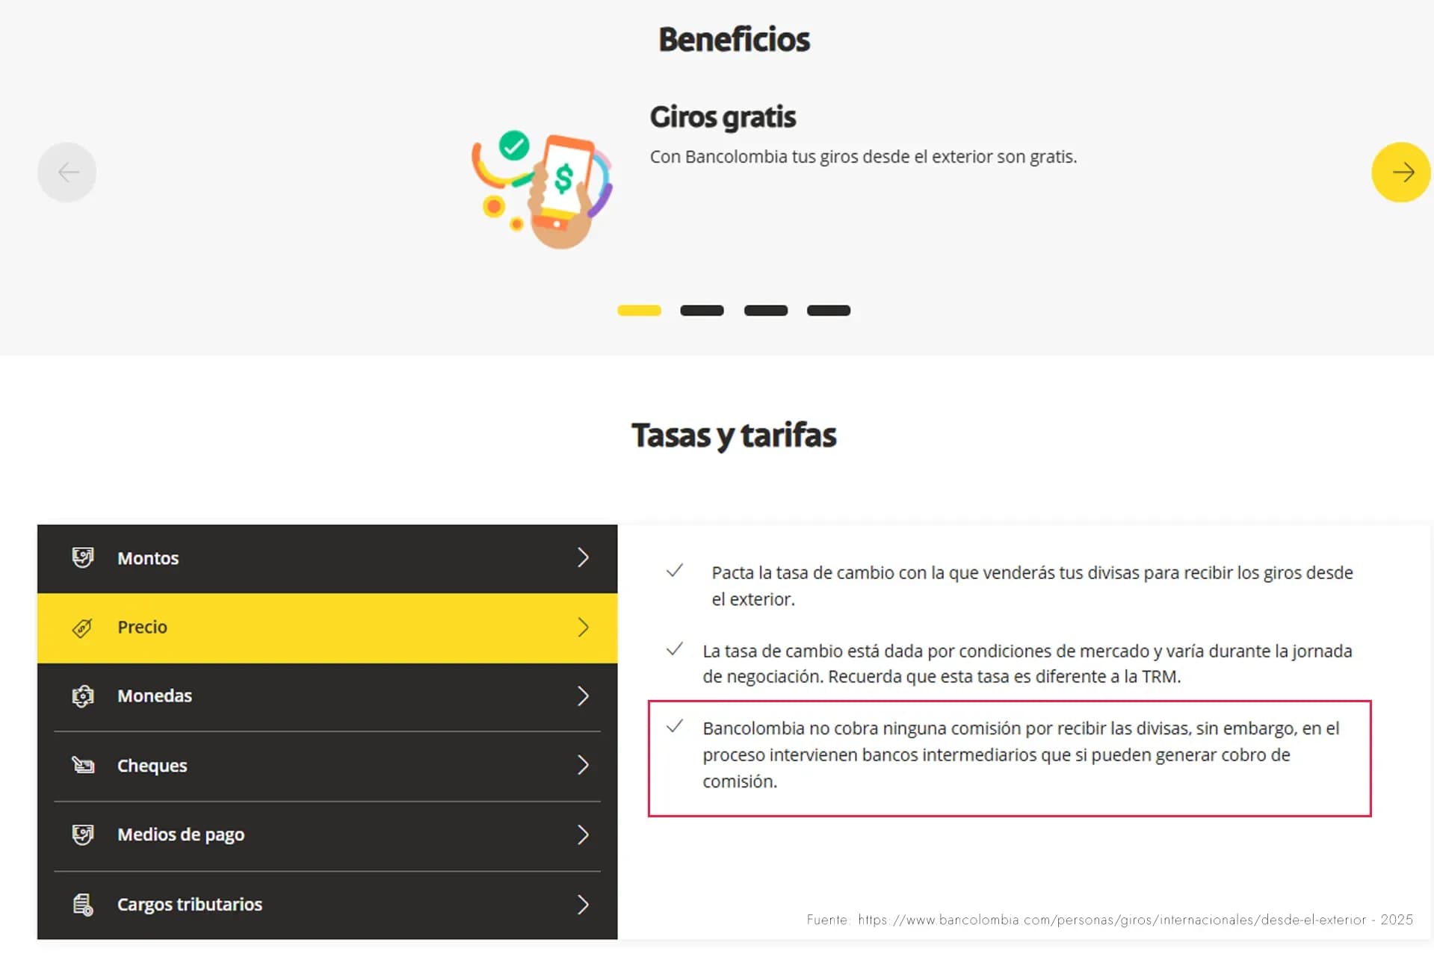Open the Medios de pago tab
Viewport: 1434px width, 954px height.
click(x=327, y=835)
